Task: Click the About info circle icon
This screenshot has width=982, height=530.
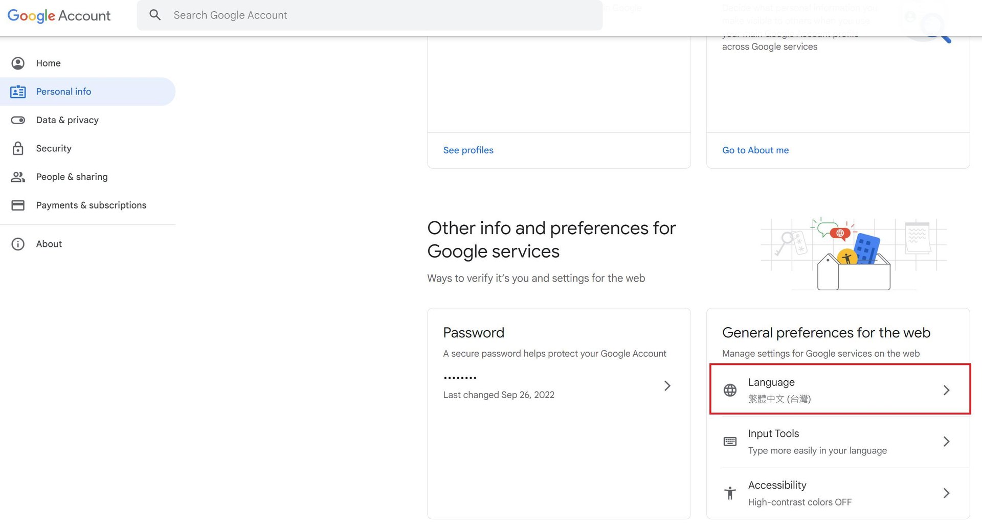Action: (18, 244)
